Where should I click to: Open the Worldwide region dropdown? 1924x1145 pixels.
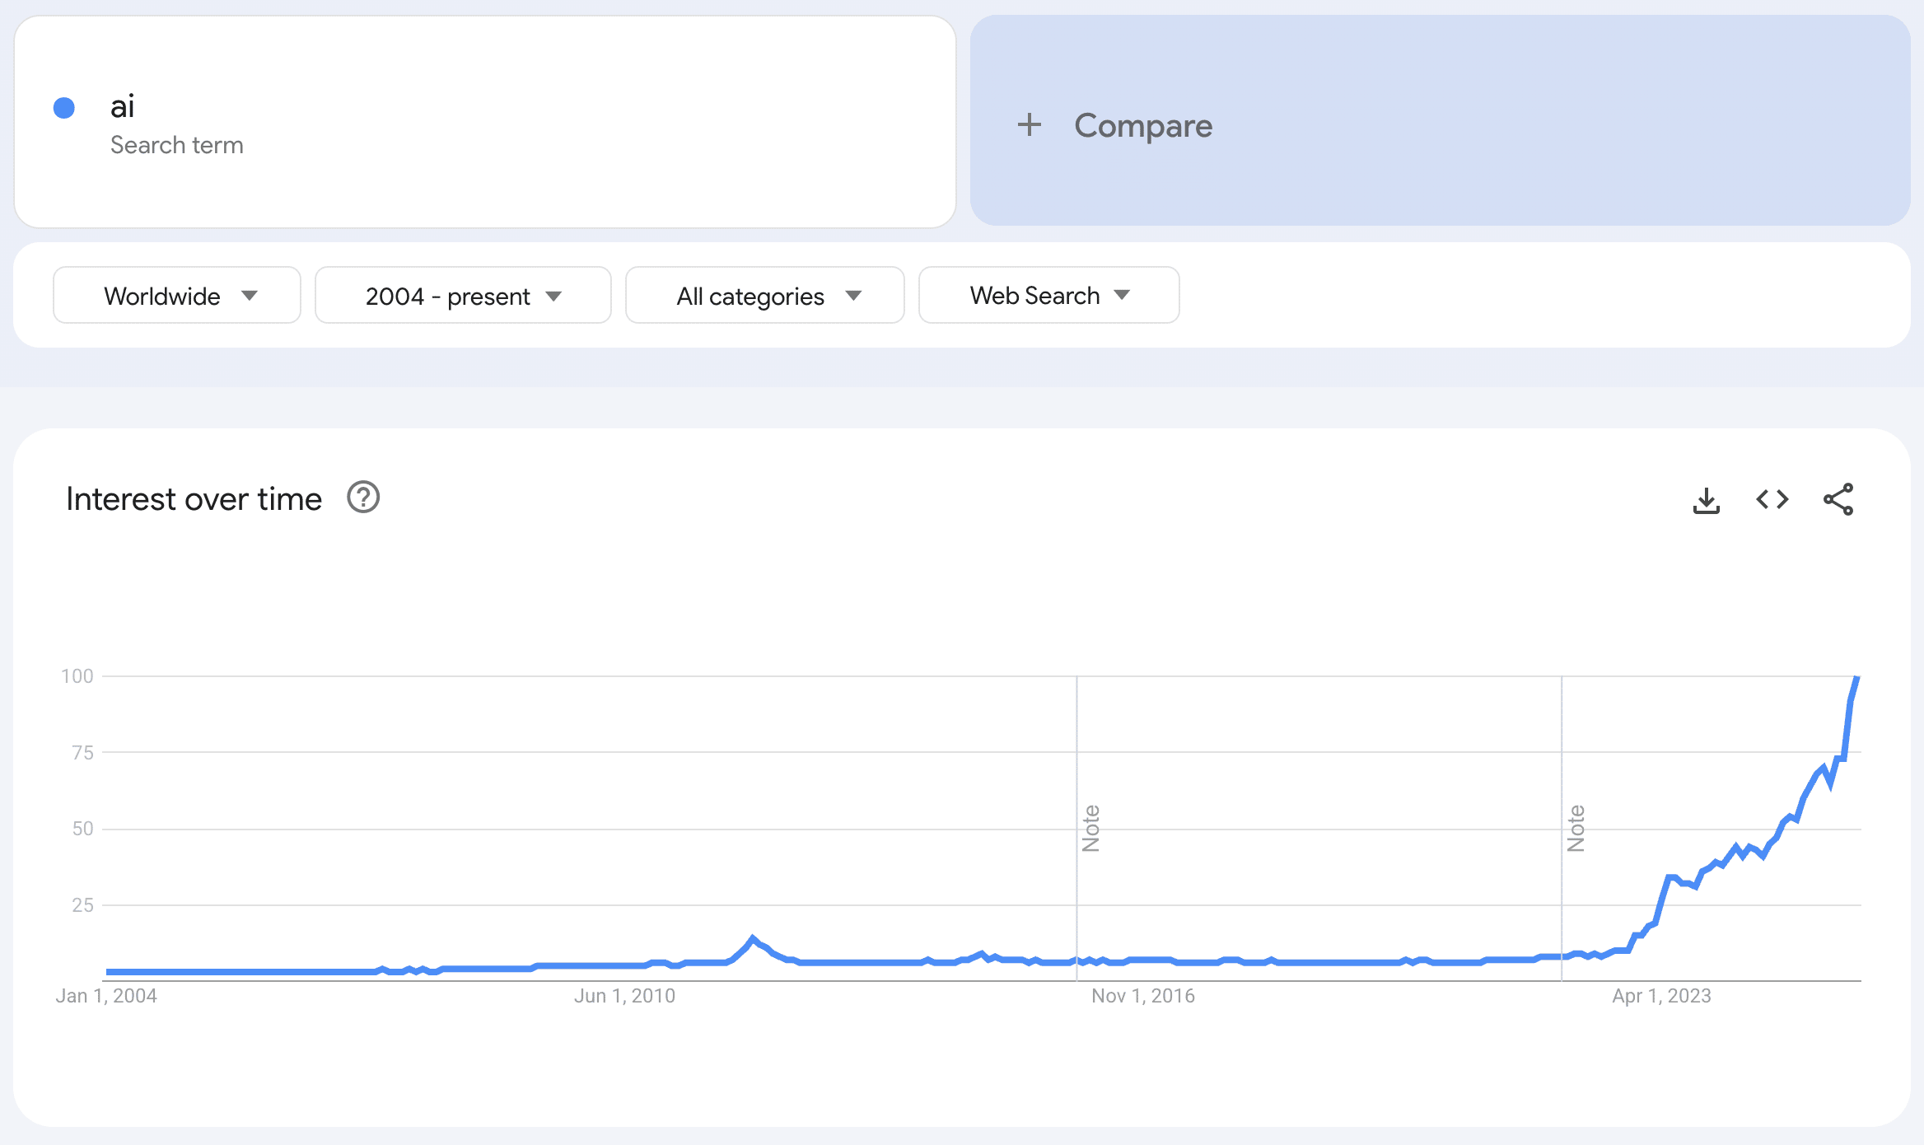(x=177, y=296)
